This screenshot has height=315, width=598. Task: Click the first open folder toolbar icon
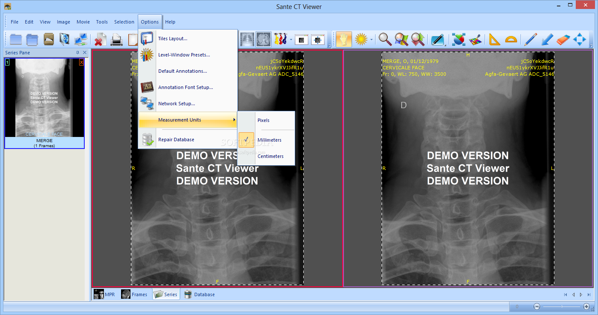[x=16, y=39]
